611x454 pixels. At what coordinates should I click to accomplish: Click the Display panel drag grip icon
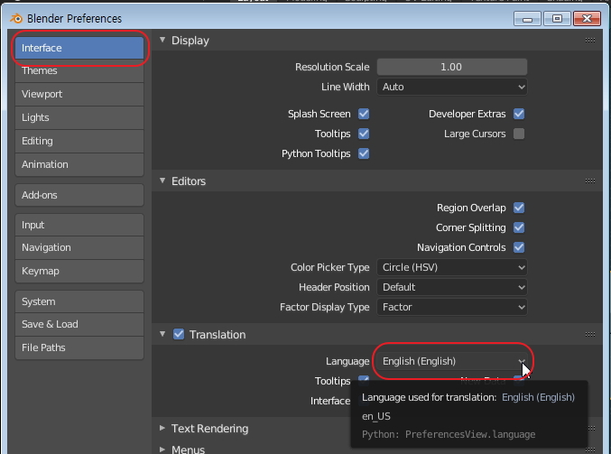590,40
